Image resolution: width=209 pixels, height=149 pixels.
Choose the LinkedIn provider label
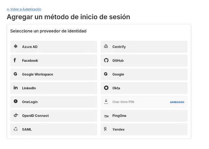click(x=29, y=88)
